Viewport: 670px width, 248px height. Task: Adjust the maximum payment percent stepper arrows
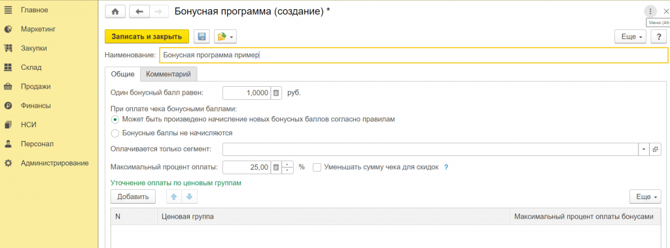point(288,168)
